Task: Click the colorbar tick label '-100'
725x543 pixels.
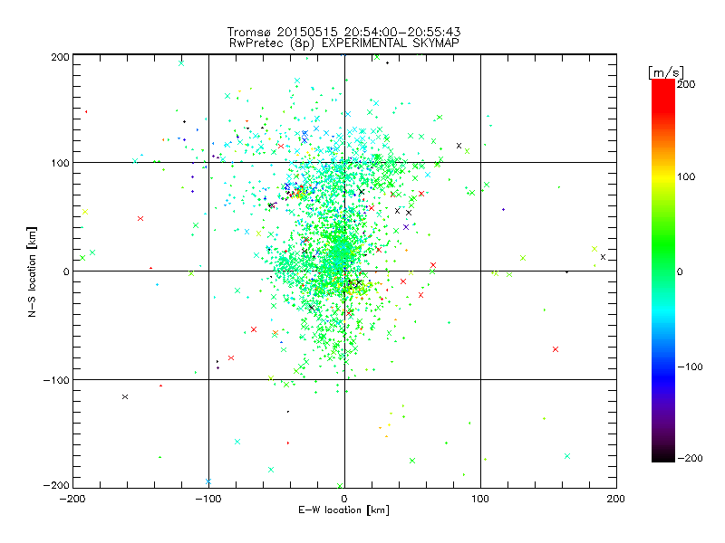Action: click(690, 367)
